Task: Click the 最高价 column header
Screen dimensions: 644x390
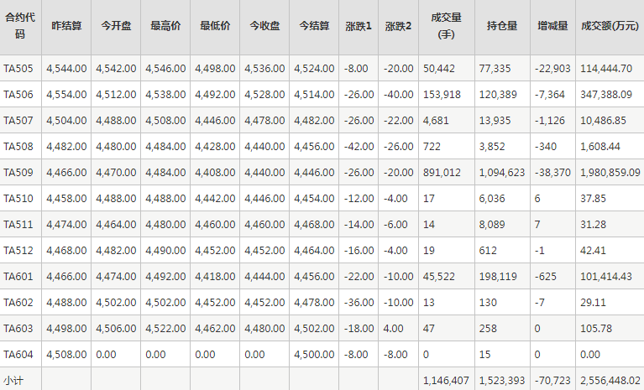Action: click(x=165, y=26)
